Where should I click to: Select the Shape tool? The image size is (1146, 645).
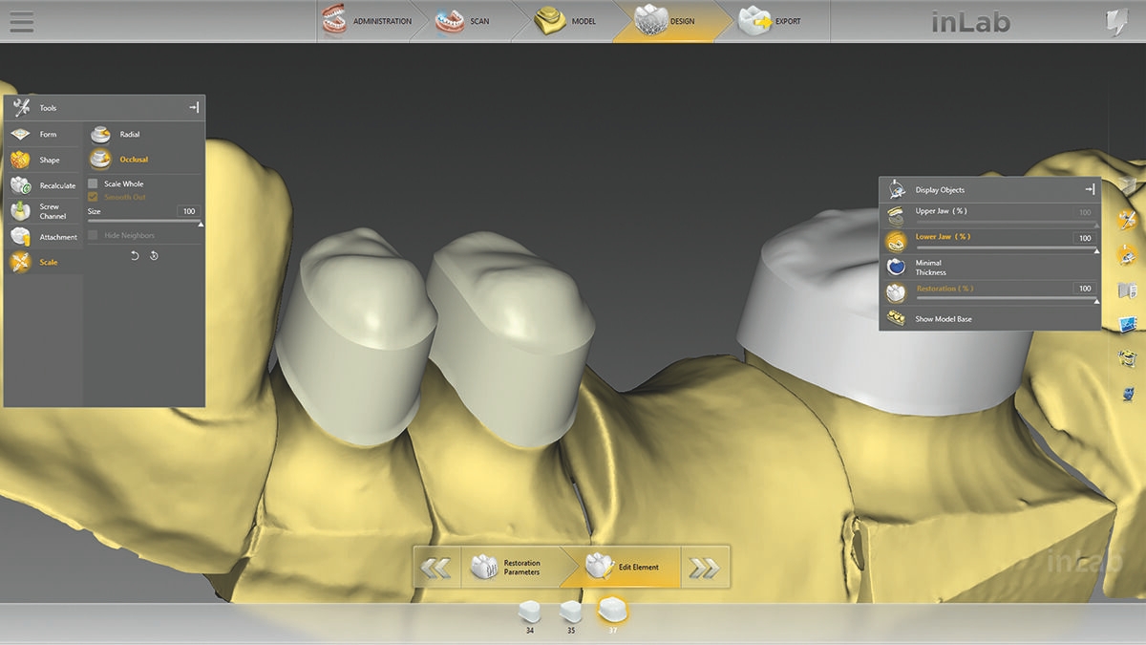tap(43, 161)
